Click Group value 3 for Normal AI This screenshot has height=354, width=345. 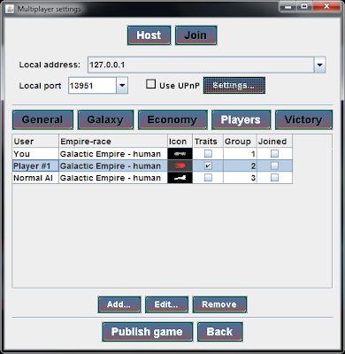240,178
